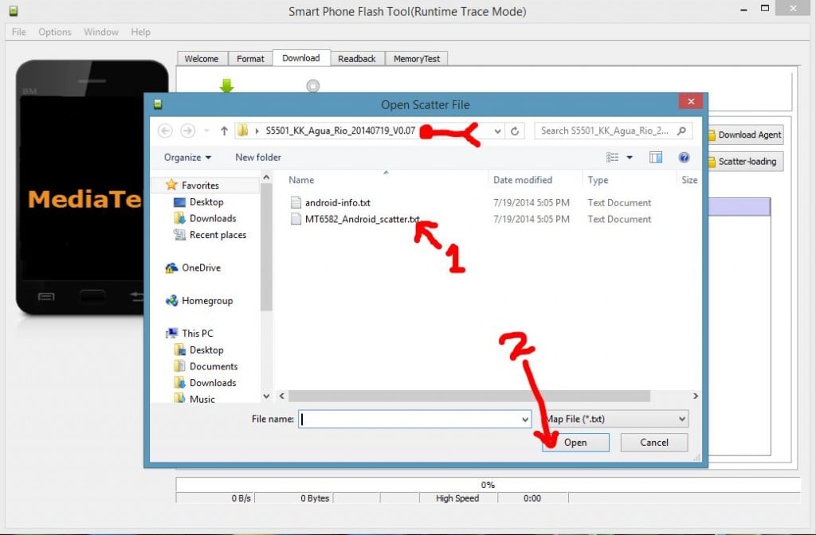Image resolution: width=816 pixels, height=535 pixels.
Task: Select Downloads under This PC
Action: [212, 383]
